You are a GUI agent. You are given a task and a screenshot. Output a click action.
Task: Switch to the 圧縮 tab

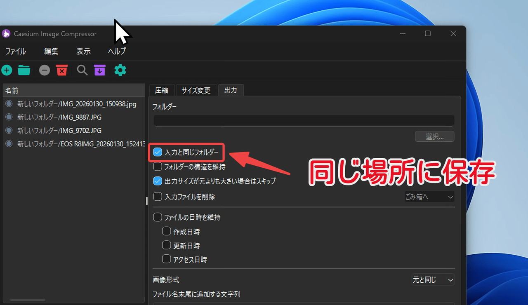click(x=162, y=90)
